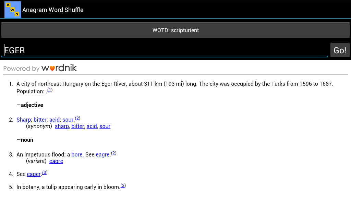Open citation (2) after 'eagre'

113,152
